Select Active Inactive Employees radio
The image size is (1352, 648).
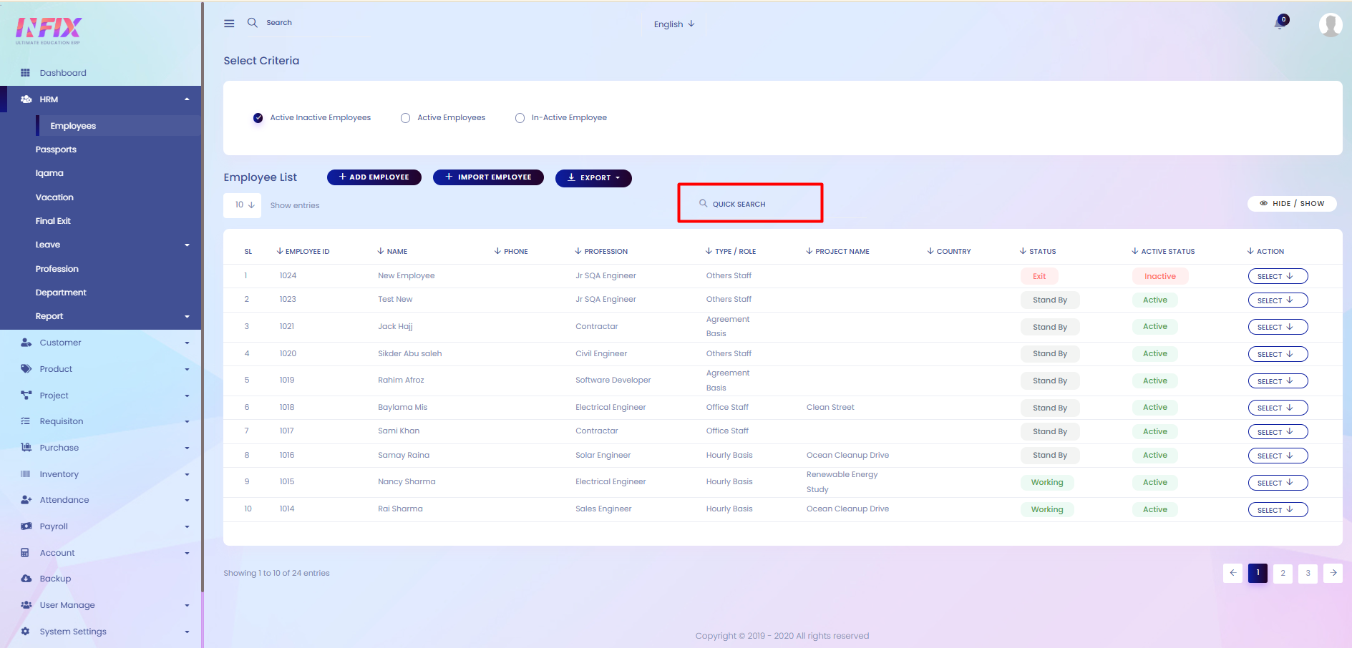[x=258, y=118]
